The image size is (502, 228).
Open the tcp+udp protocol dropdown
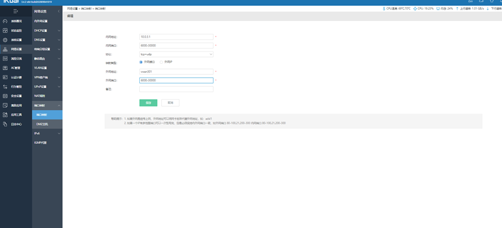176,55
